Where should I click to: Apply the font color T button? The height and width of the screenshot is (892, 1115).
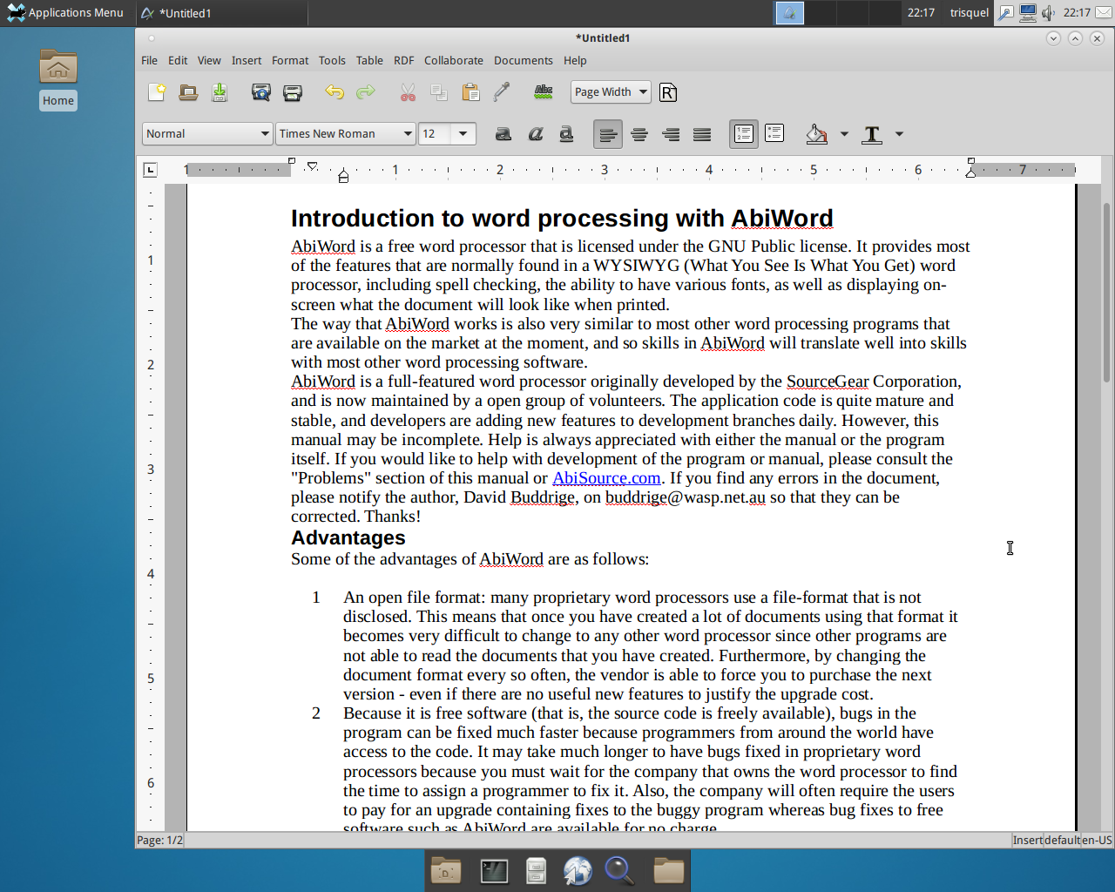point(872,134)
